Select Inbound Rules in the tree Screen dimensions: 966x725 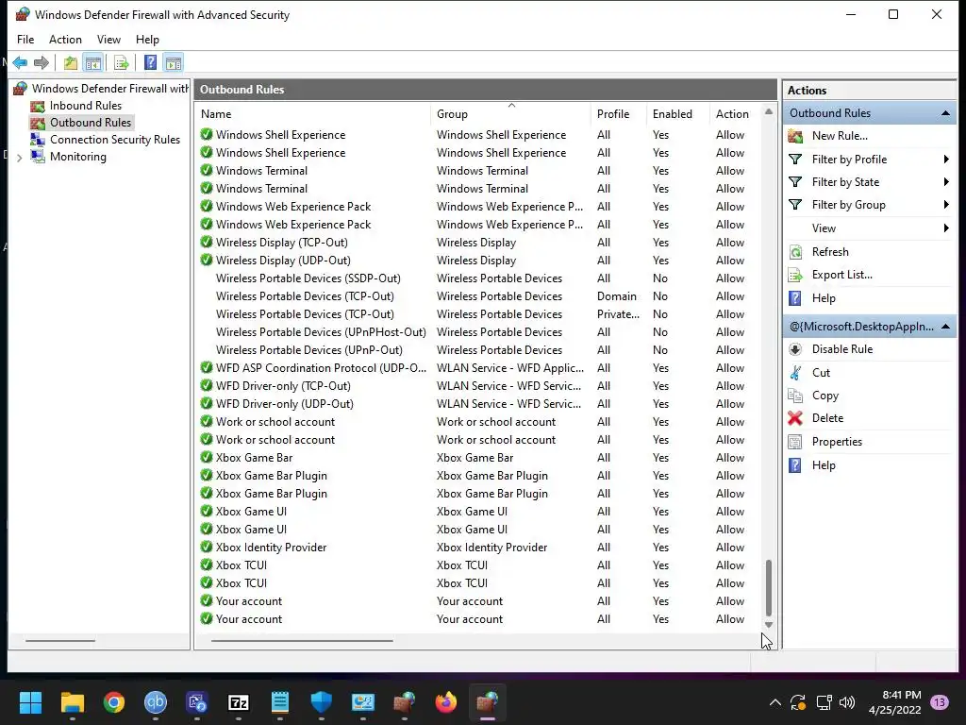tap(86, 106)
